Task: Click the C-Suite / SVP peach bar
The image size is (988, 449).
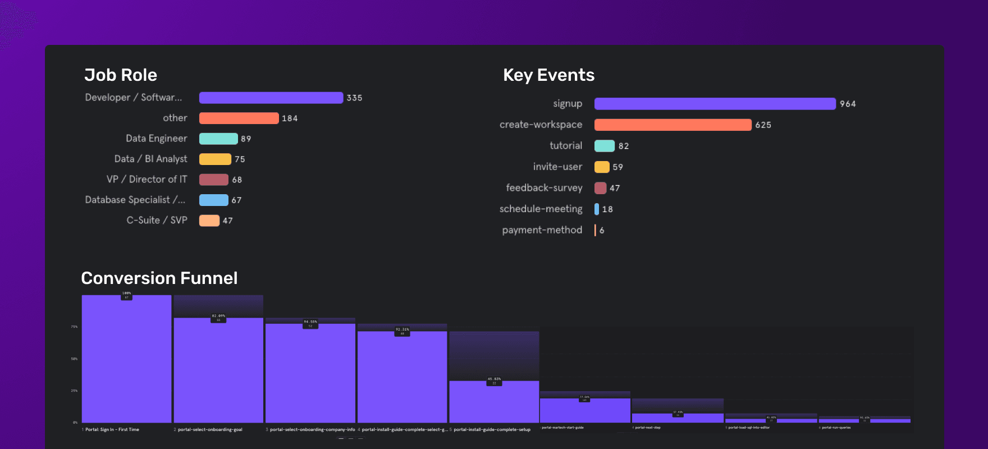Action: point(209,221)
